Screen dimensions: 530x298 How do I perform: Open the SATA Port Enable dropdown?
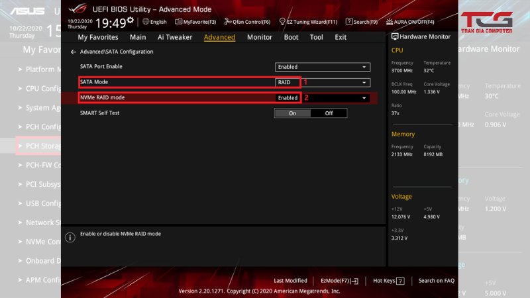tap(323, 67)
